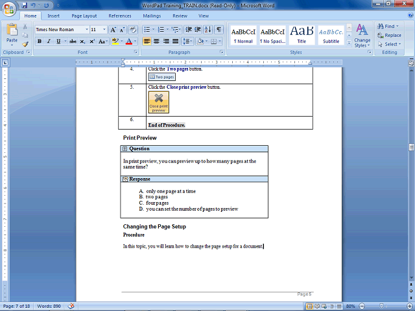Clear formatting icon in Font group
The width and height of the screenshot is (415, 311).
coord(133,30)
